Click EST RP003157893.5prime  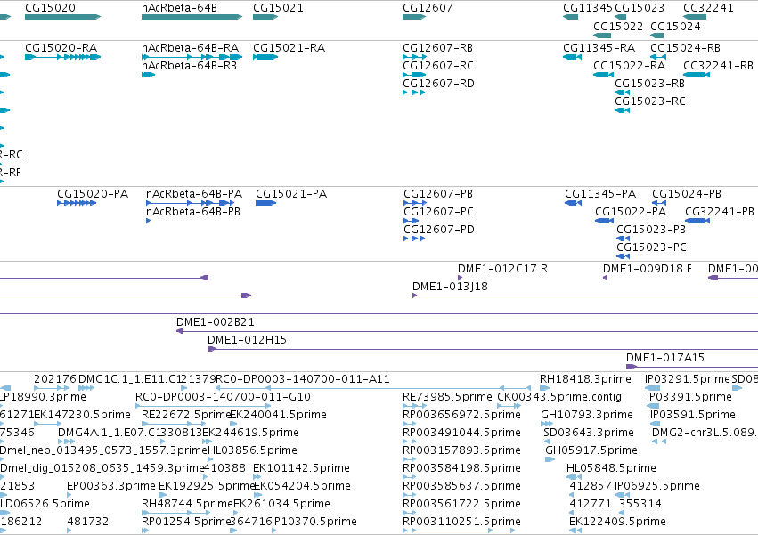click(x=409, y=460)
